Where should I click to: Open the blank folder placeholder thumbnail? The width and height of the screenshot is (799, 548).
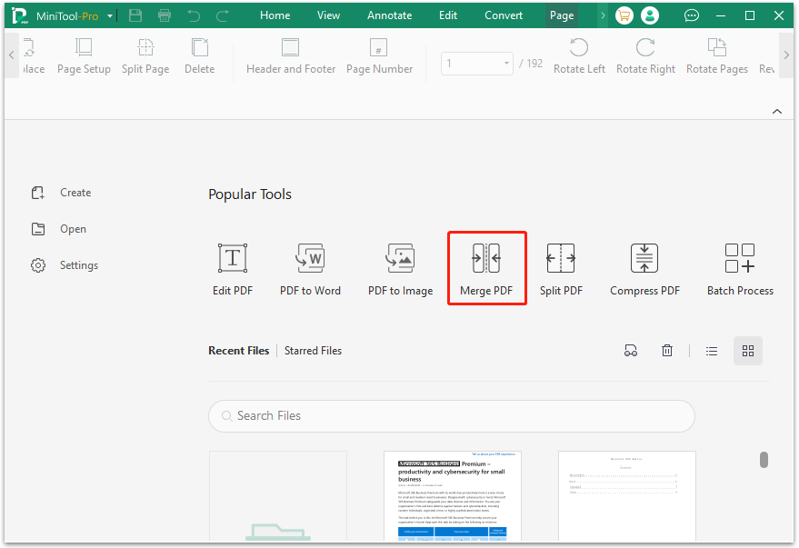(278, 495)
